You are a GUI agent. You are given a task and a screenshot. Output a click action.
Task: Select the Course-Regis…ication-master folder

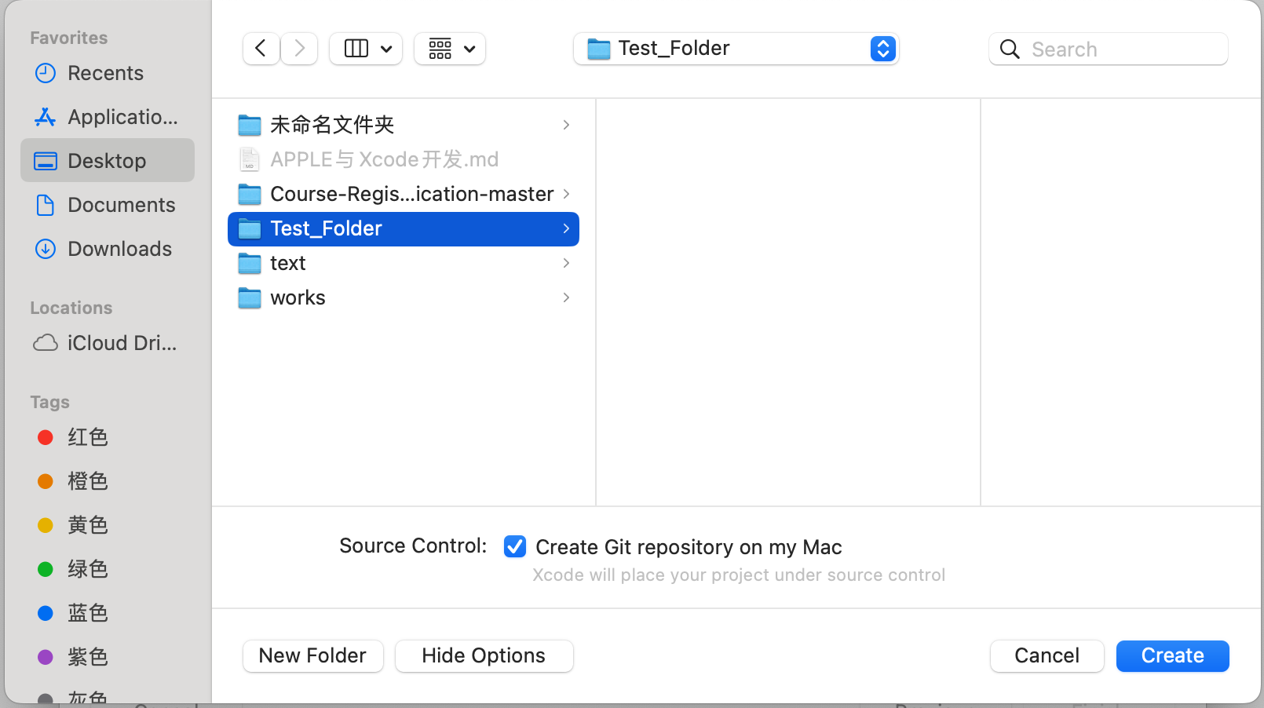point(411,194)
